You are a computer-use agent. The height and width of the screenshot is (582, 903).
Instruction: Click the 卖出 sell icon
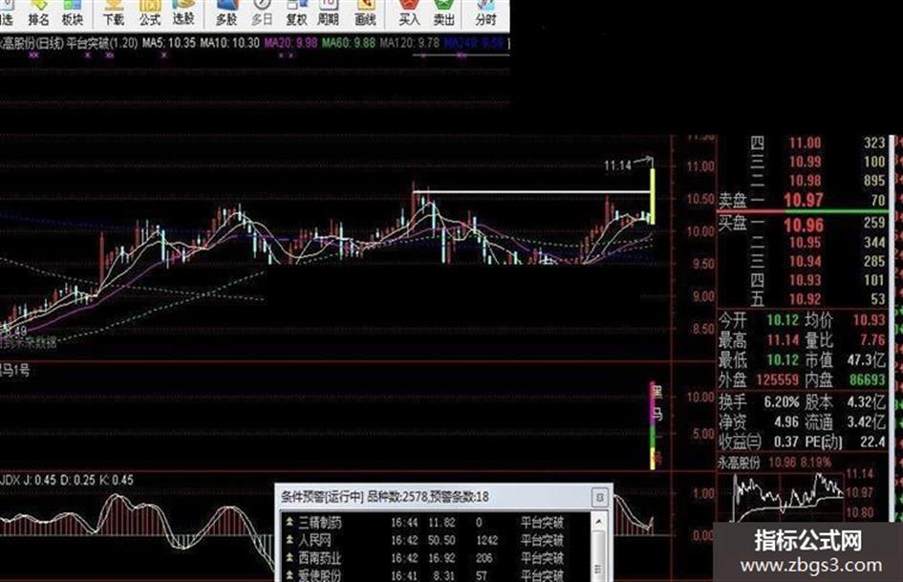coord(443,13)
